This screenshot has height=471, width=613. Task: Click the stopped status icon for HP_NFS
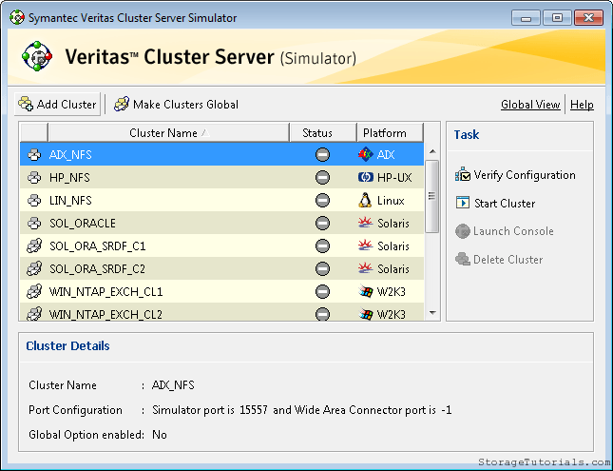[x=322, y=177]
